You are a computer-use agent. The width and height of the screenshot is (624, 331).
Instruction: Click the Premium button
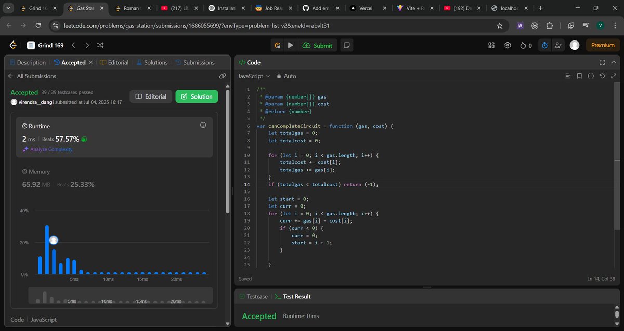603,45
